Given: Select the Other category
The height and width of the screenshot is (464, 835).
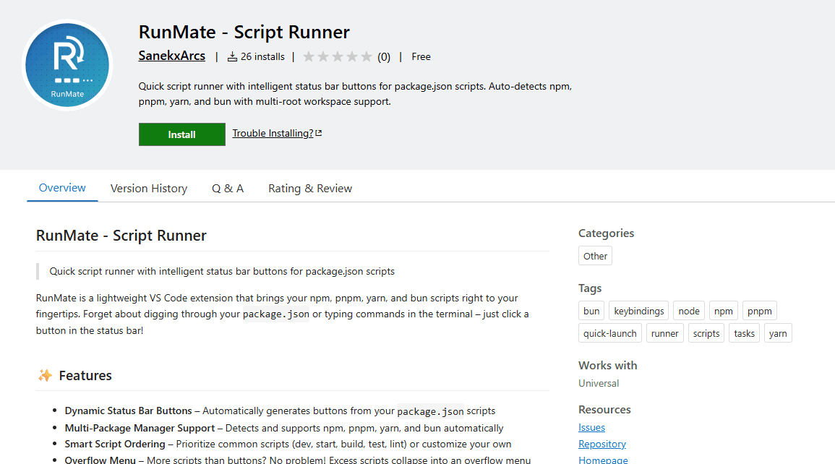Looking at the screenshot, I should coord(596,256).
